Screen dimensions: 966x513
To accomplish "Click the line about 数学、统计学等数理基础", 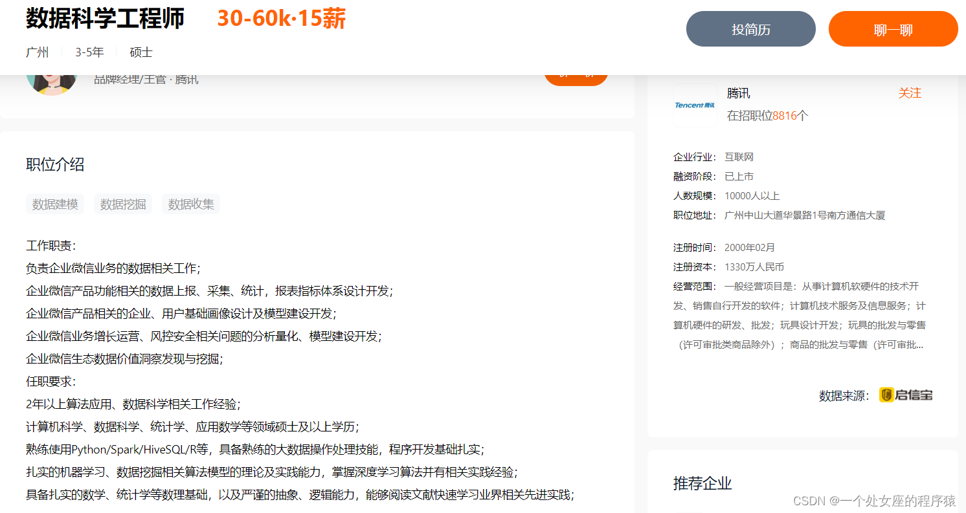I will tap(300, 495).
